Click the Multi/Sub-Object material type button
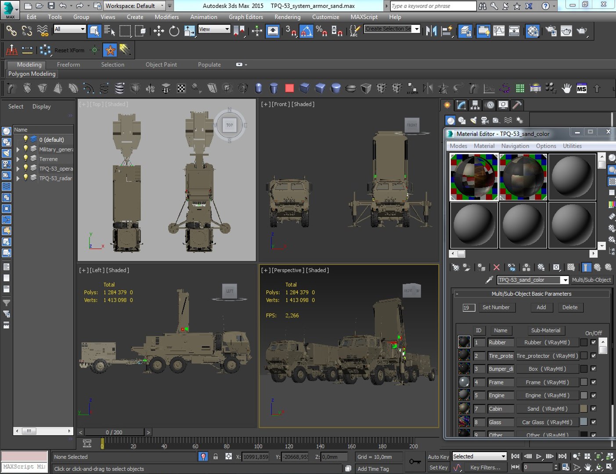Viewport: 616px width, 474px height. click(x=591, y=280)
